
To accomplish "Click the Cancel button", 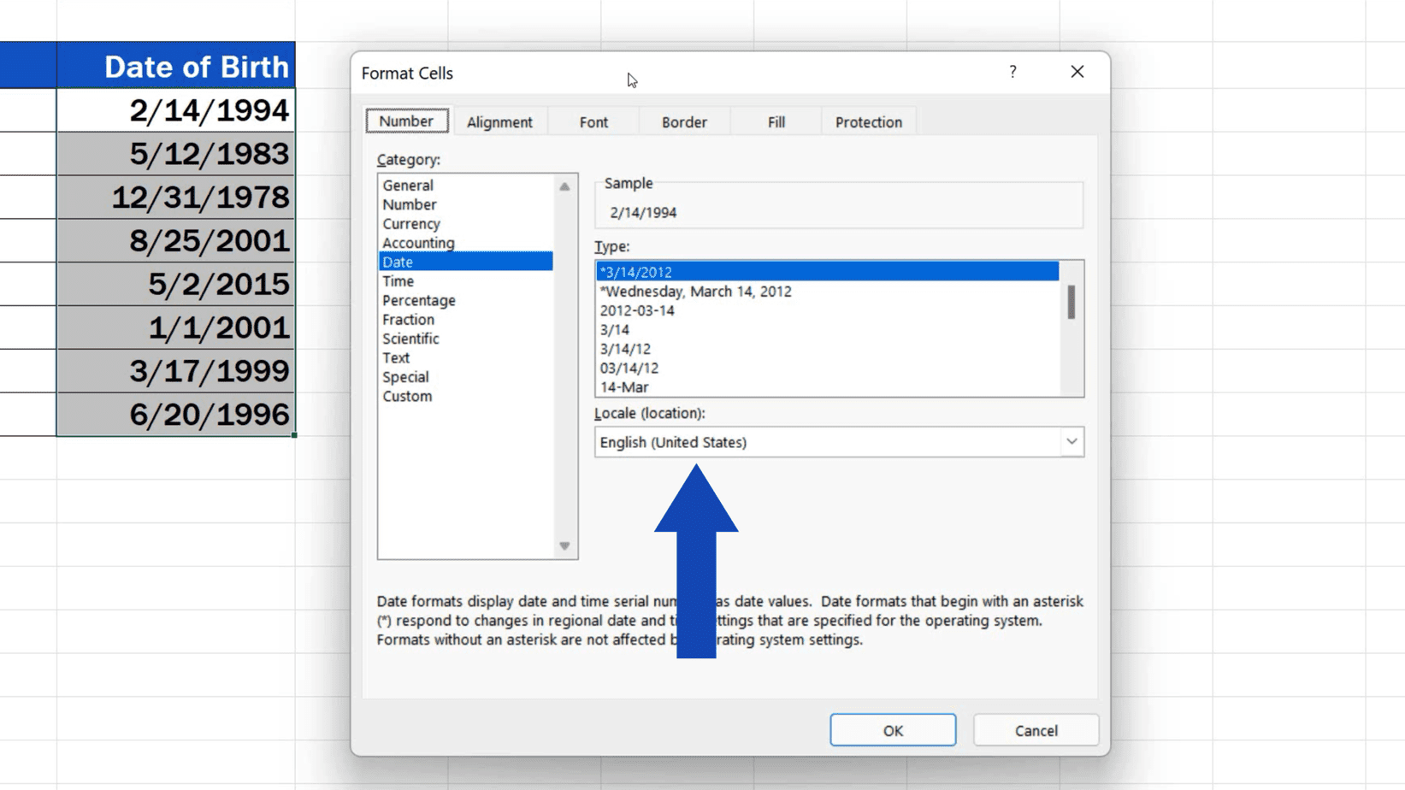I will click(1036, 730).
